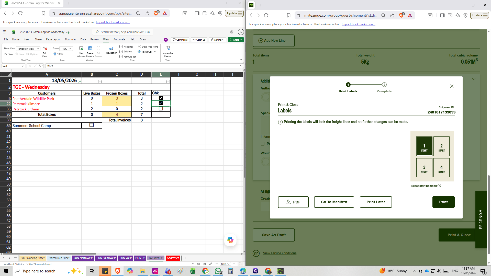Open the View service conditions link

coord(280,253)
